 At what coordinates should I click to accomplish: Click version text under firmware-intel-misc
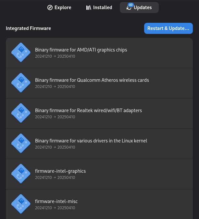(55, 208)
